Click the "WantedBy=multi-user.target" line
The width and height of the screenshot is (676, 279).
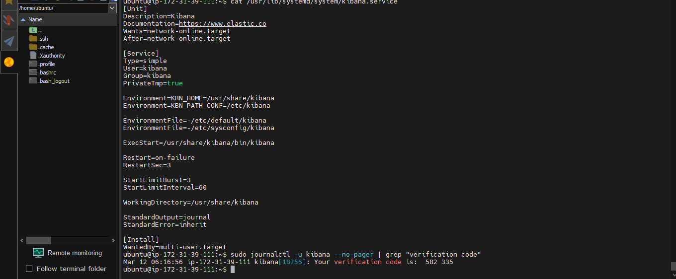175,247
